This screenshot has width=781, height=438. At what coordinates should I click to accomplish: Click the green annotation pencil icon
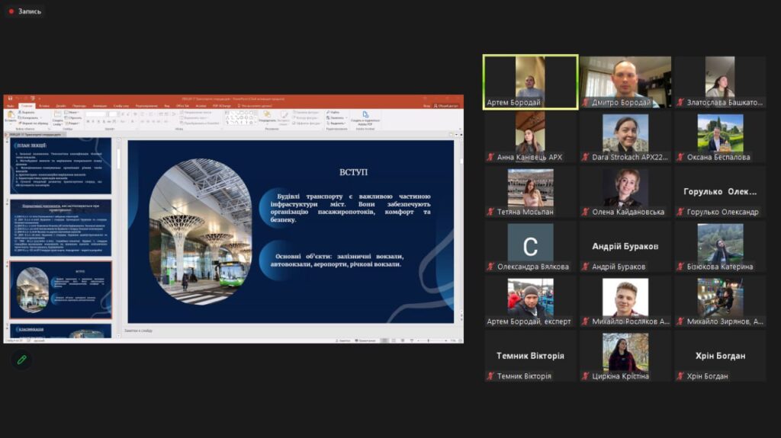(22, 360)
